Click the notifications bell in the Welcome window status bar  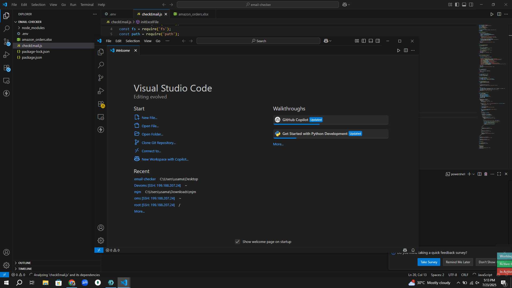(x=413, y=250)
